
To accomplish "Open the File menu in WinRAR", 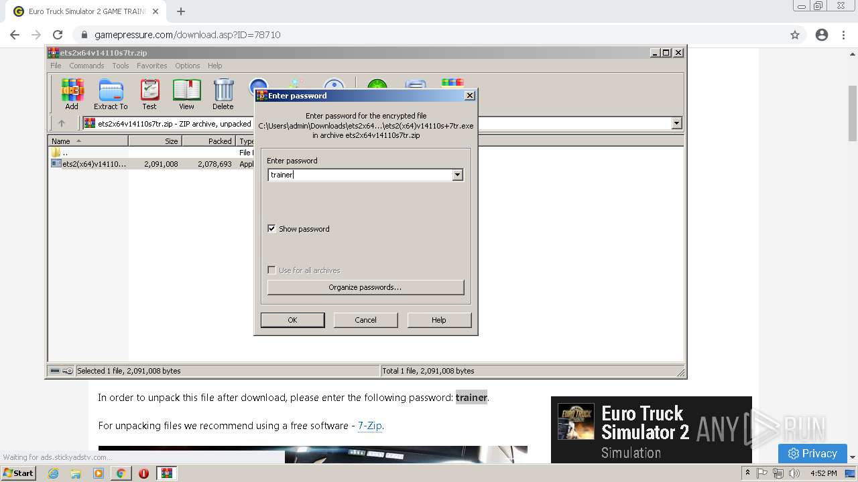I will [56, 66].
